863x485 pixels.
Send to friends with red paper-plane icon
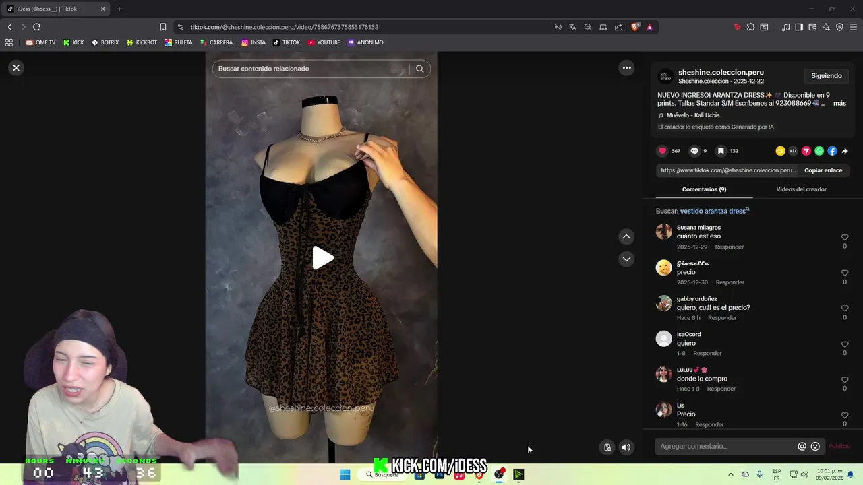coord(806,151)
